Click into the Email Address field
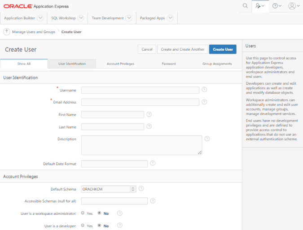 point(140,102)
